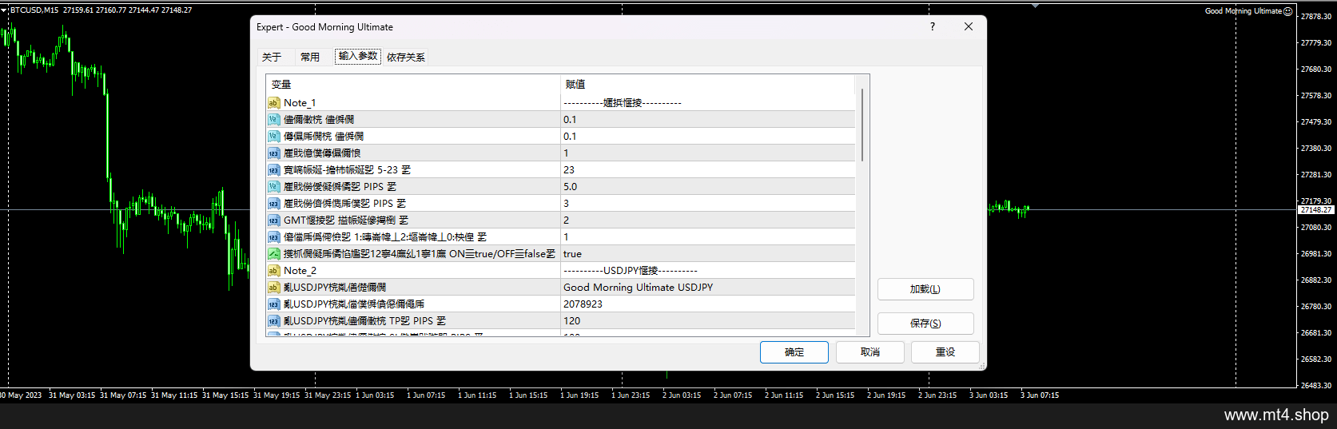Click the 27878.30 price axis label
This screenshot has width=1337, height=429.
1316,16
